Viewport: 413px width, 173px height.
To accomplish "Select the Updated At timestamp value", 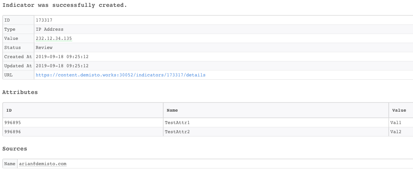I will [x=62, y=66].
